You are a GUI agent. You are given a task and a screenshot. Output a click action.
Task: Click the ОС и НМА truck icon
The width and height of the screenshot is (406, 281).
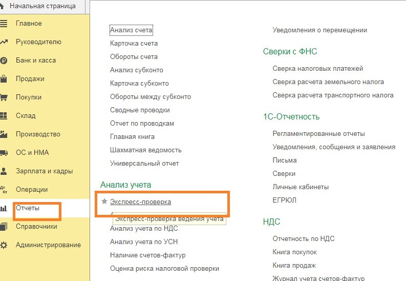[4, 153]
